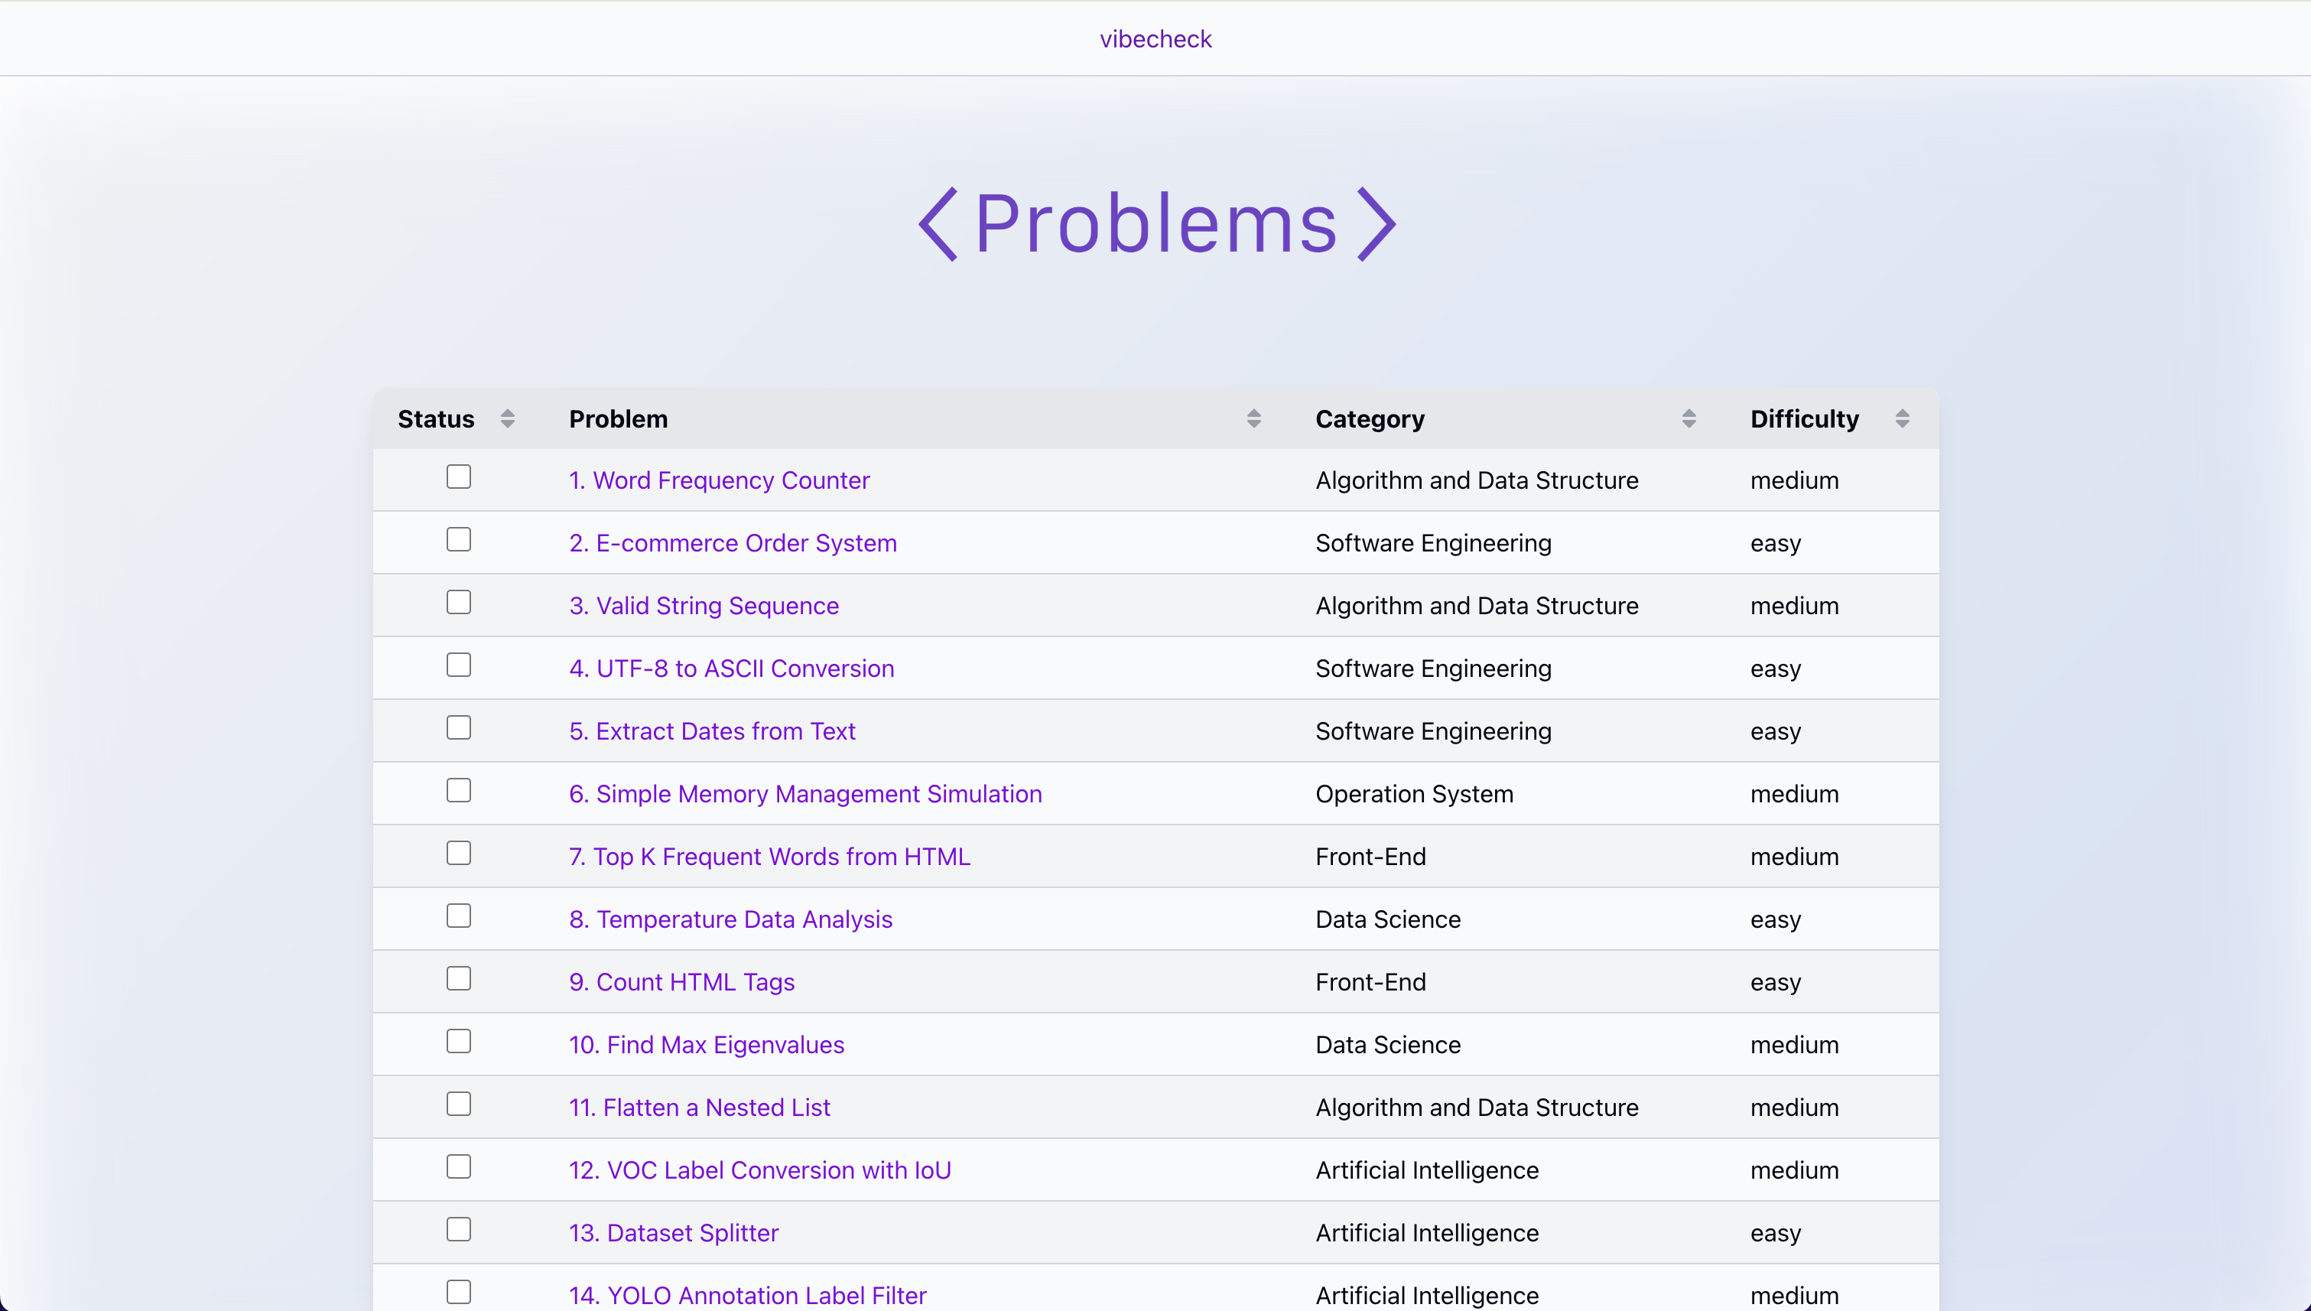Open YOLO Annotation Label Filter problem
Screen dimensions: 2311x1311
pos(747,1295)
